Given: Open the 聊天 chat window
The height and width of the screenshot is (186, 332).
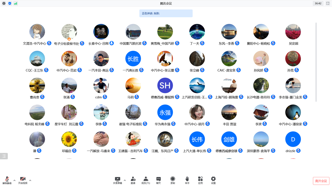Looking at the screenshot, I should pyautogui.click(x=158, y=180).
